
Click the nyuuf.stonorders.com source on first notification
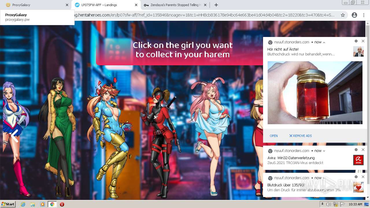(x=292, y=42)
